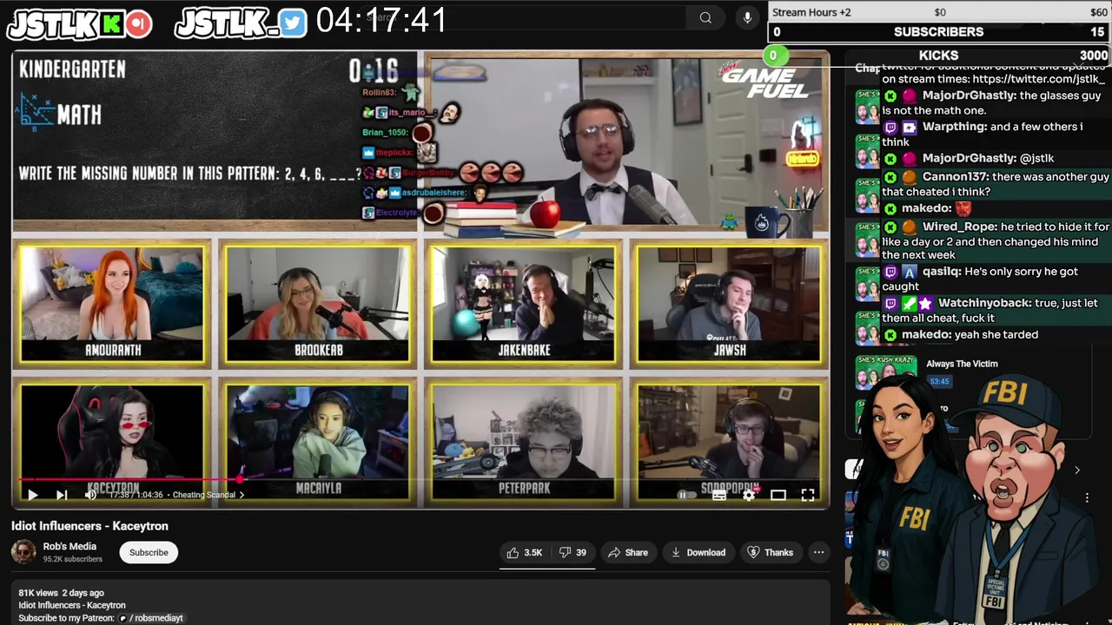Open the recommended video three-dot menu
The image size is (1112, 625).
(1087, 497)
